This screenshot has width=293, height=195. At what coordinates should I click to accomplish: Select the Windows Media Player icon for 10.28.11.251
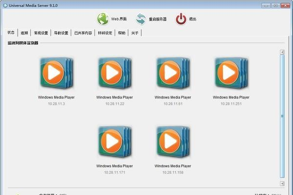(x=231, y=73)
